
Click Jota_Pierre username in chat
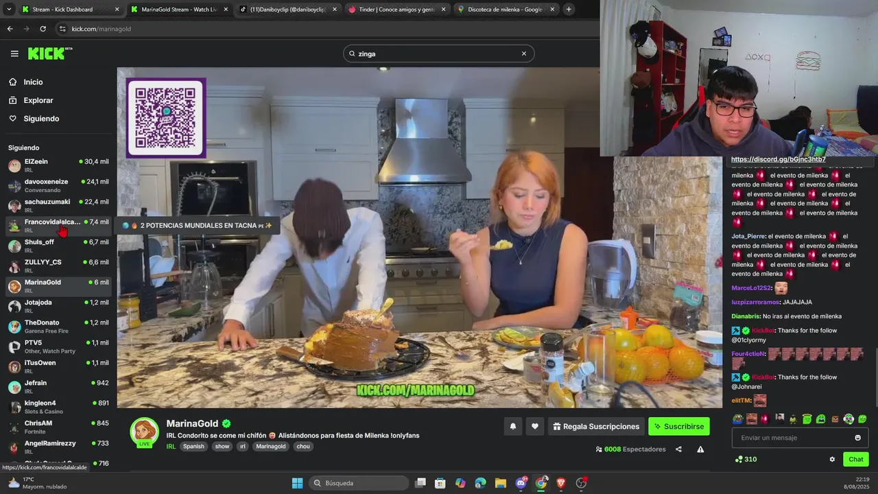(748, 236)
